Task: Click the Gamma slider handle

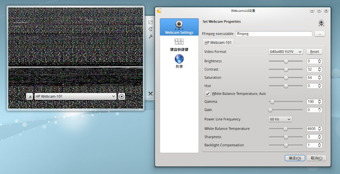Action: pyautogui.click(x=272, y=102)
